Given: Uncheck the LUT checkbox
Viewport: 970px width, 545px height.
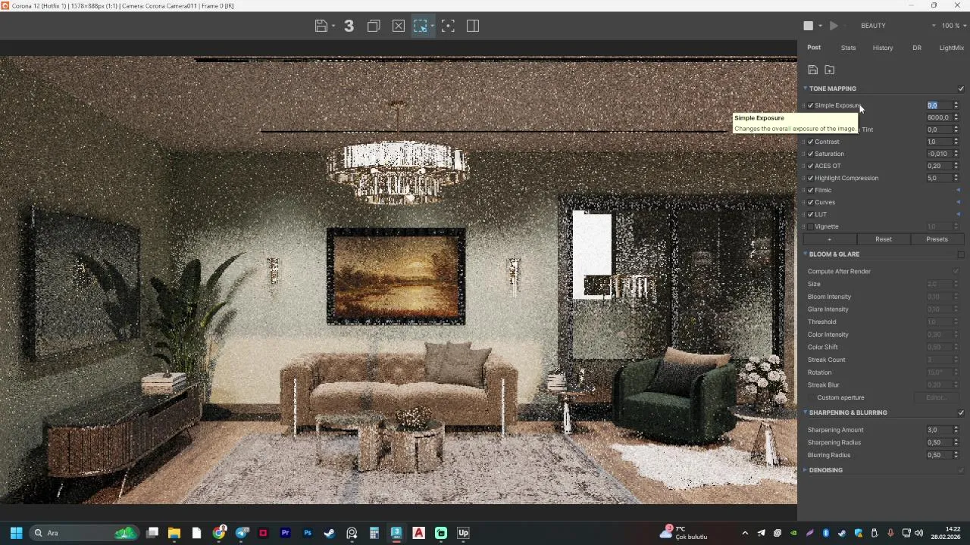Looking at the screenshot, I should 811,214.
